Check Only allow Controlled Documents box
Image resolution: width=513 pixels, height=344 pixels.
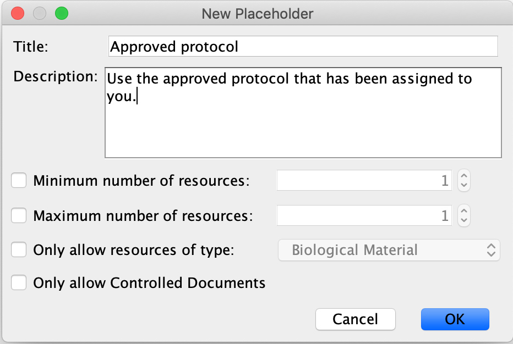[x=19, y=283]
